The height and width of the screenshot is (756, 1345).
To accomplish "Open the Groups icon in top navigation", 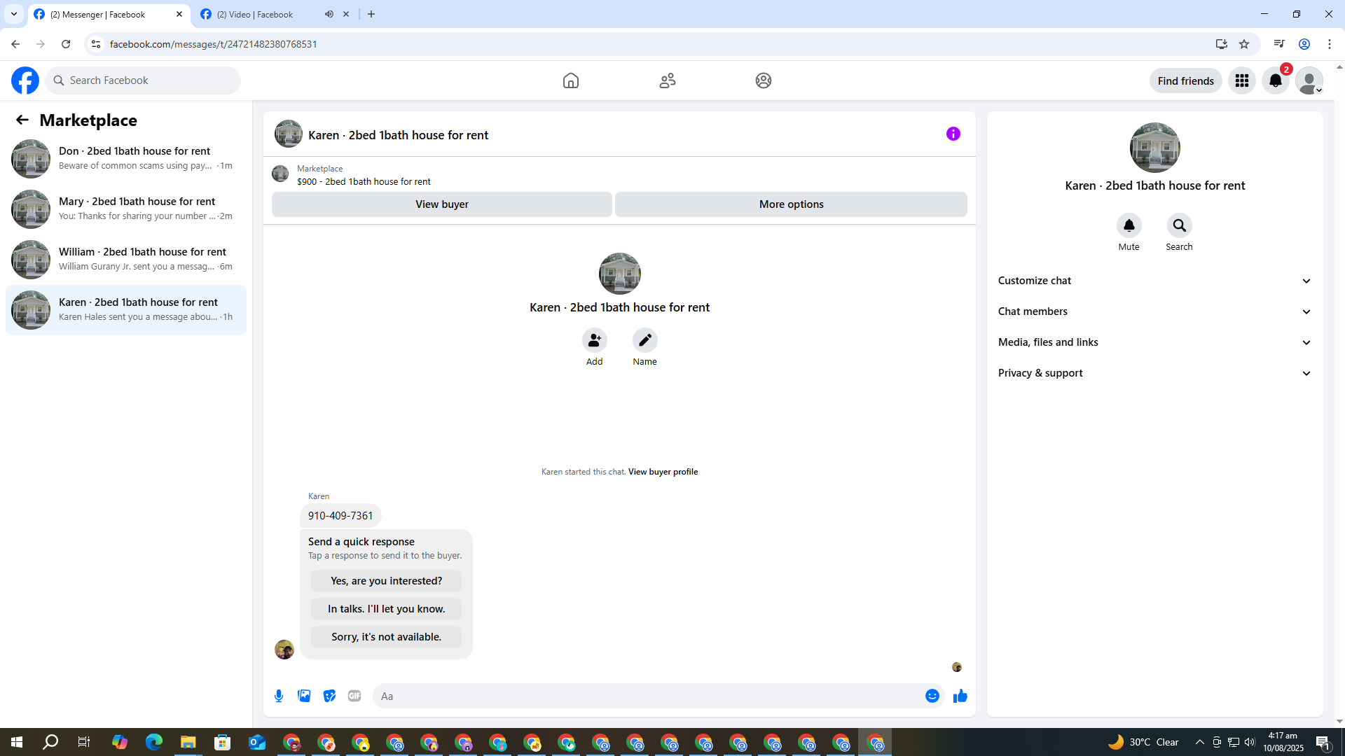I will [764, 80].
